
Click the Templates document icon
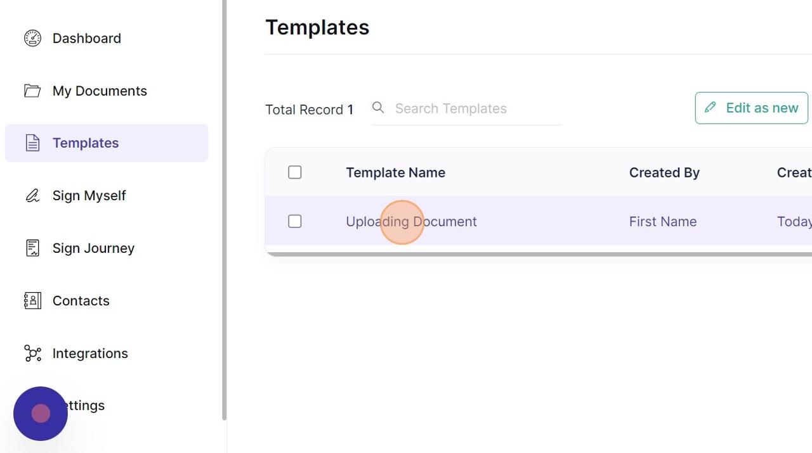pos(32,143)
